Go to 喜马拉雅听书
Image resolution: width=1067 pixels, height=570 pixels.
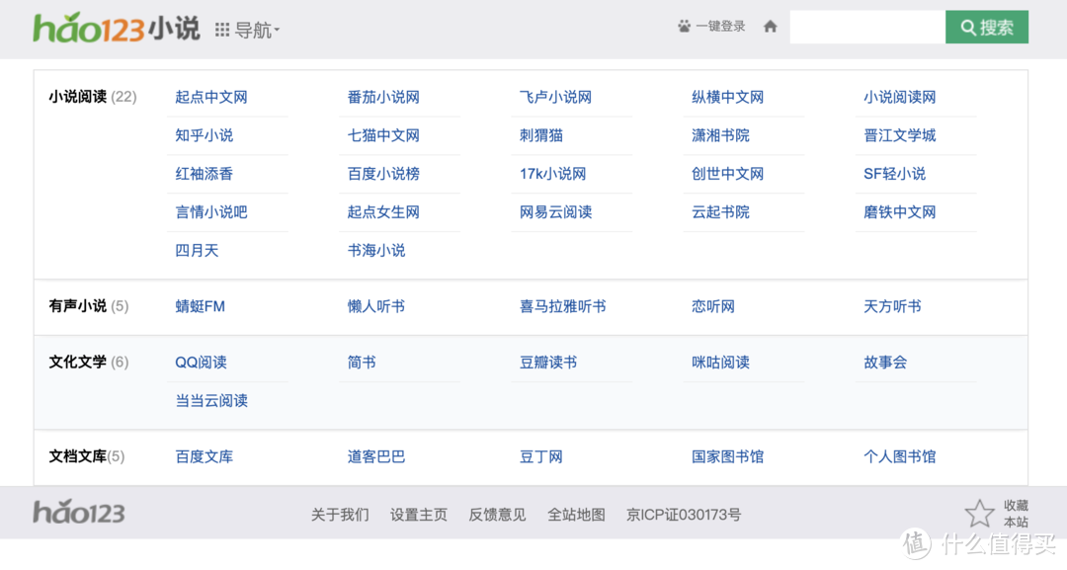563,307
